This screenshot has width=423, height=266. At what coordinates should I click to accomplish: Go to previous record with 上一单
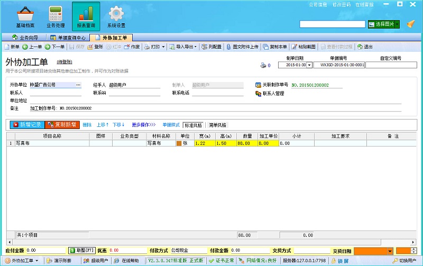tap(32, 47)
